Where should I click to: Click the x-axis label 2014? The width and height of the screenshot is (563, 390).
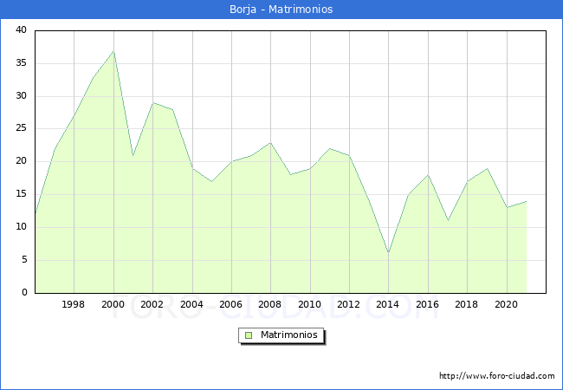387,304
